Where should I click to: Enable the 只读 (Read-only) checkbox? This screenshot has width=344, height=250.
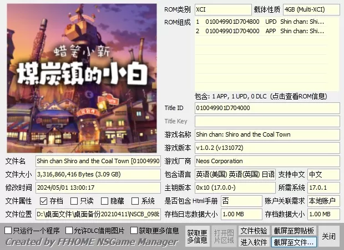point(75,201)
